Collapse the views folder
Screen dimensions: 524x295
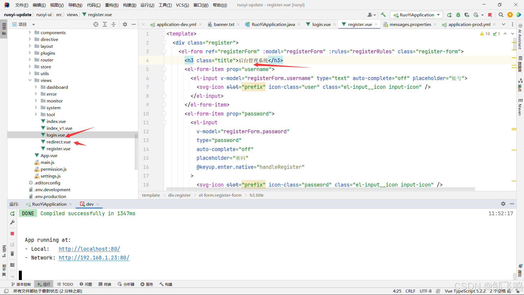(x=30, y=80)
